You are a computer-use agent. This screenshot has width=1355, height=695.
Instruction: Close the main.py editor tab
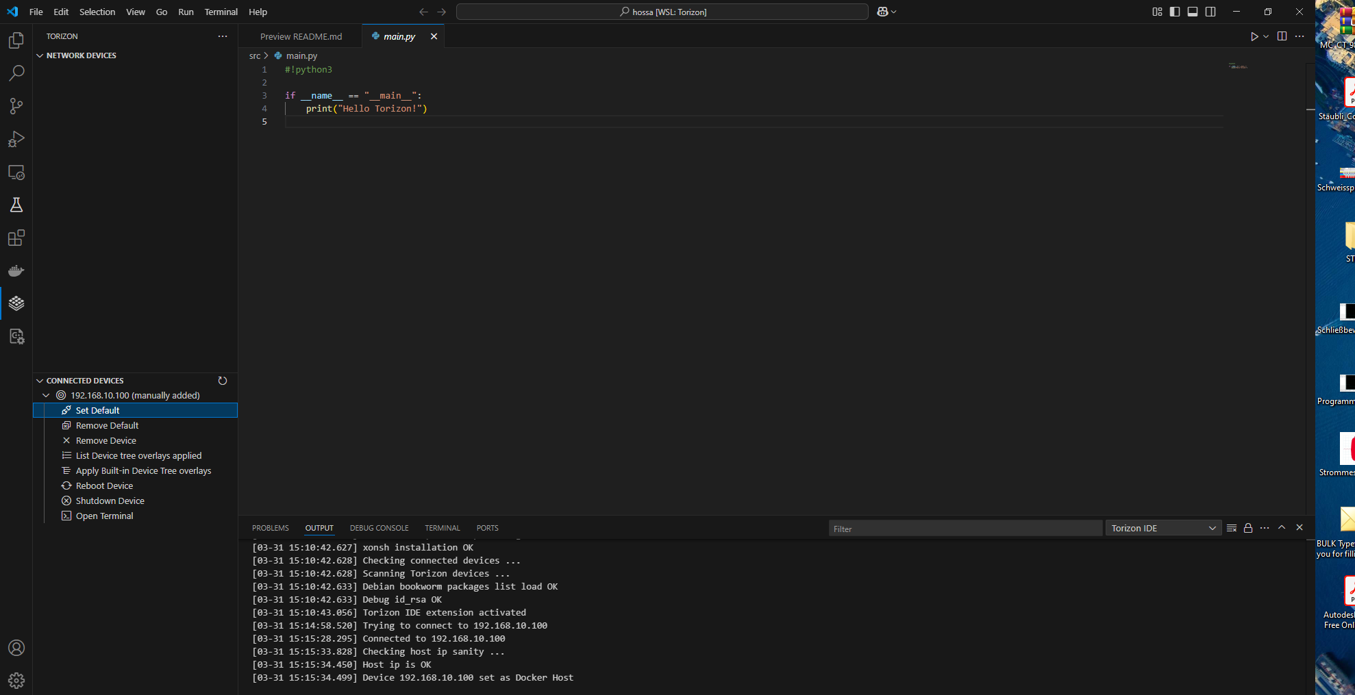(434, 36)
